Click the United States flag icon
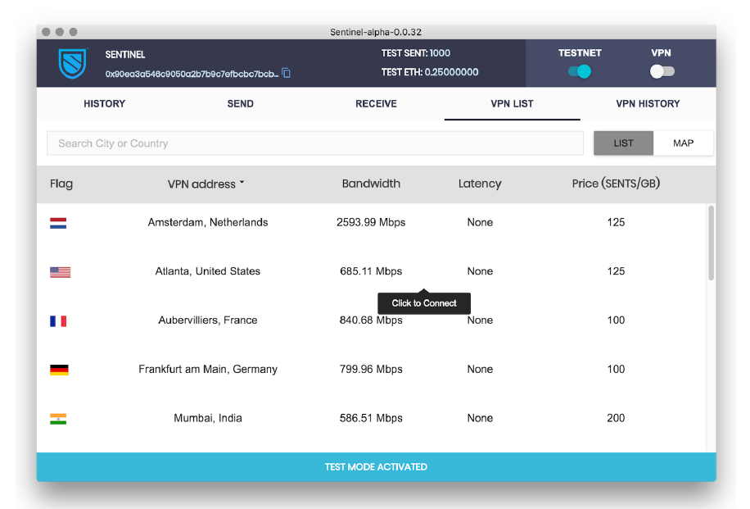The height and width of the screenshot is (509, 750). coord(60,272)
